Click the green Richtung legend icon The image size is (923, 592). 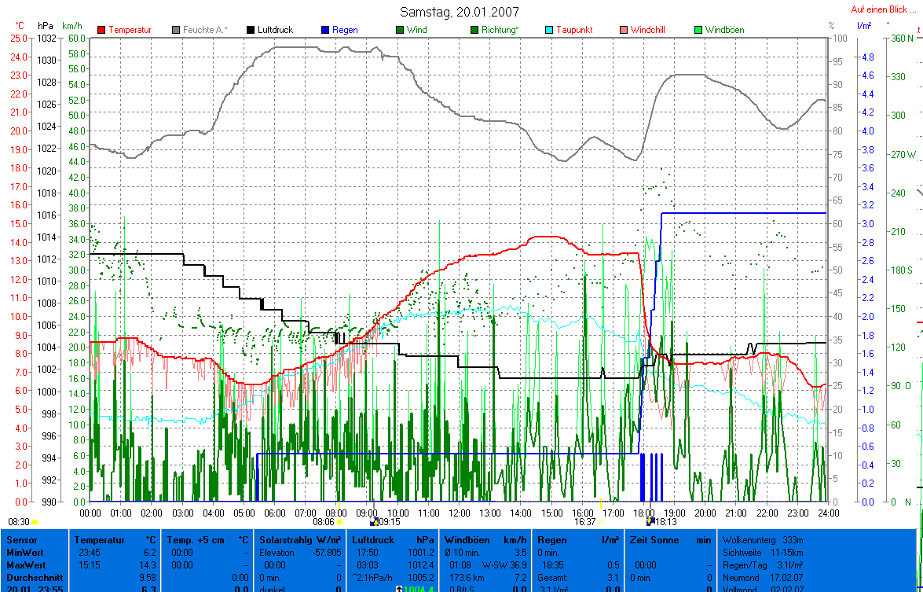(x=474, y=30)
